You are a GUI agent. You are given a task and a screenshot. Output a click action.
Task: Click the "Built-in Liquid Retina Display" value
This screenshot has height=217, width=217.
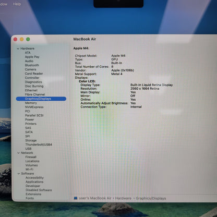tap(151, 85)
